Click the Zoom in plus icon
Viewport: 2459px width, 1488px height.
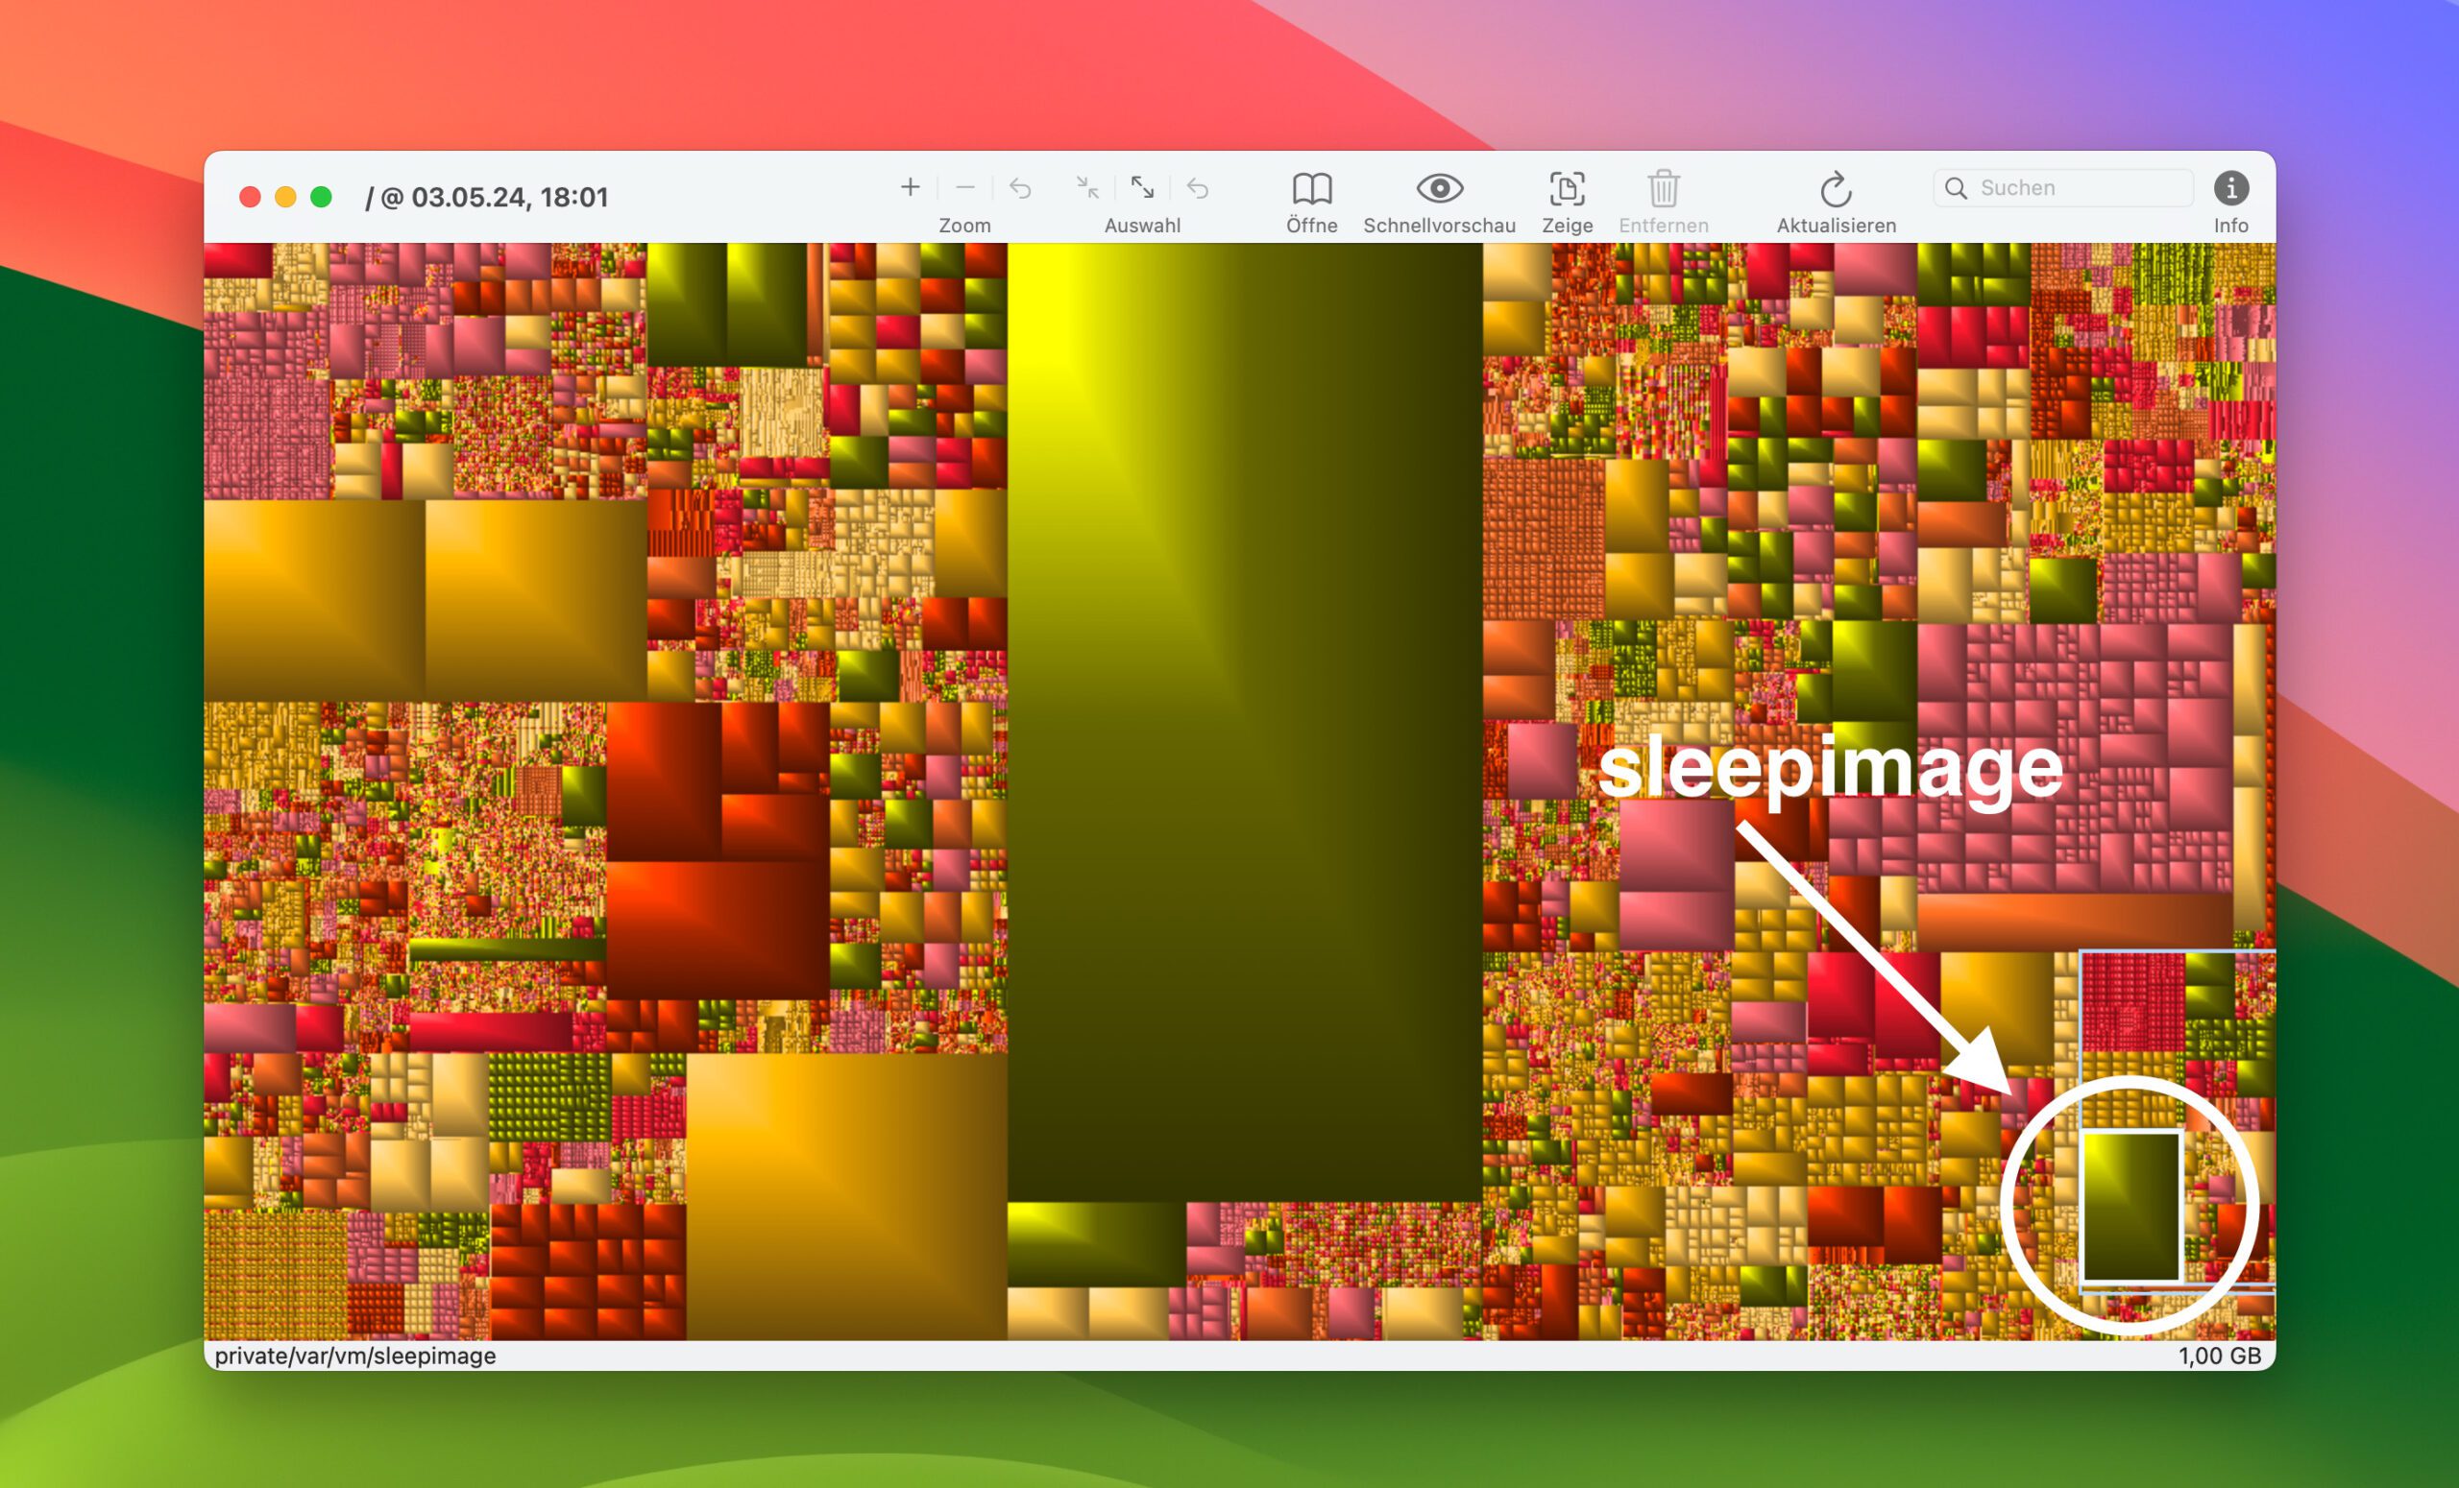(909, 187)
